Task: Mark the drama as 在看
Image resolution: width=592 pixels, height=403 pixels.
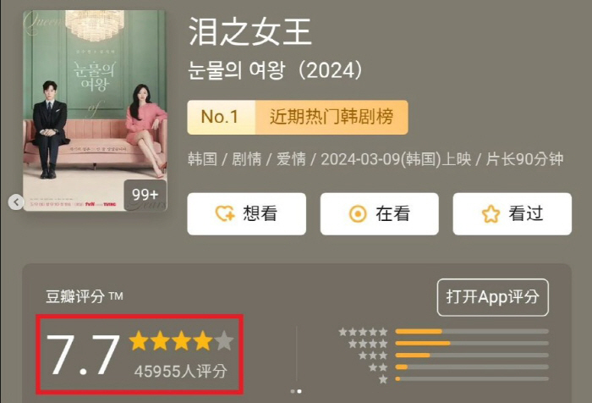Action: [380, 214]
